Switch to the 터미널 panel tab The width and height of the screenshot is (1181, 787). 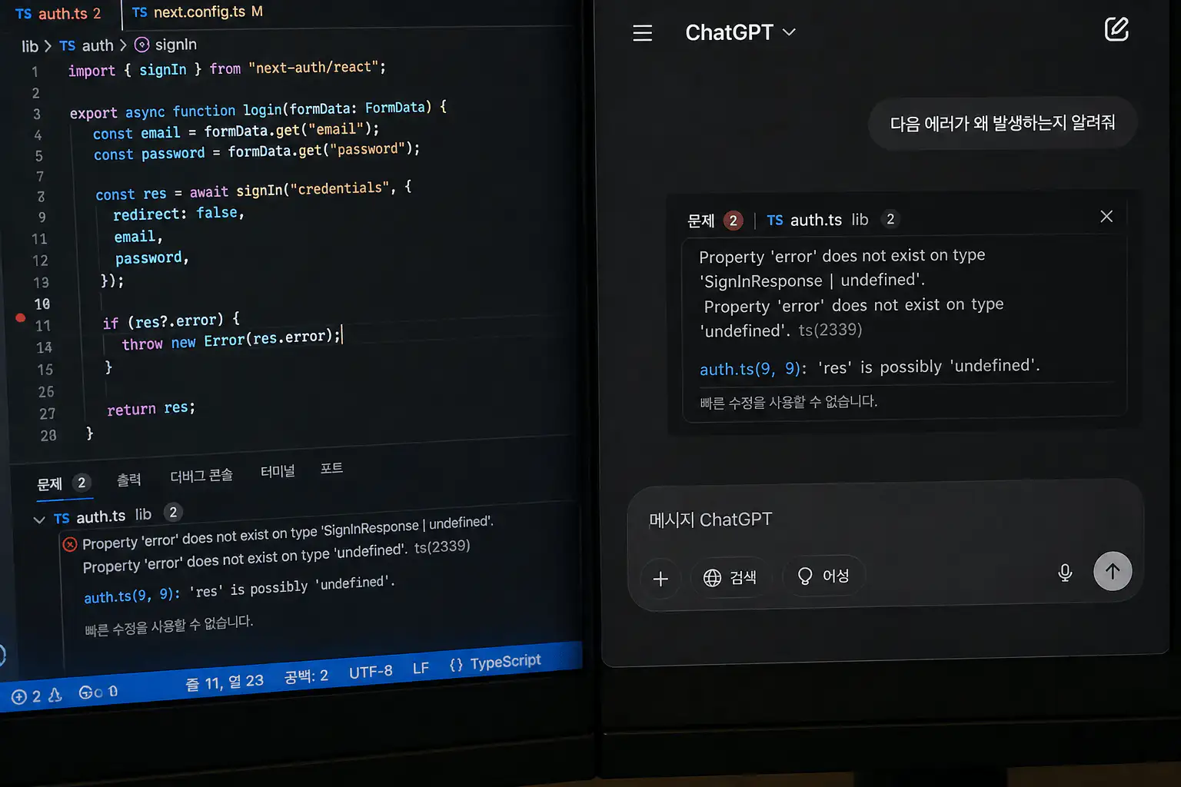point(278,471)
